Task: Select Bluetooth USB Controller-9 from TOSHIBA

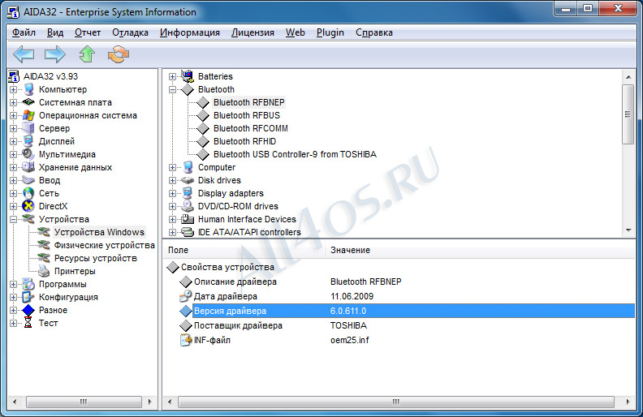Action: [x=295, y=154]
